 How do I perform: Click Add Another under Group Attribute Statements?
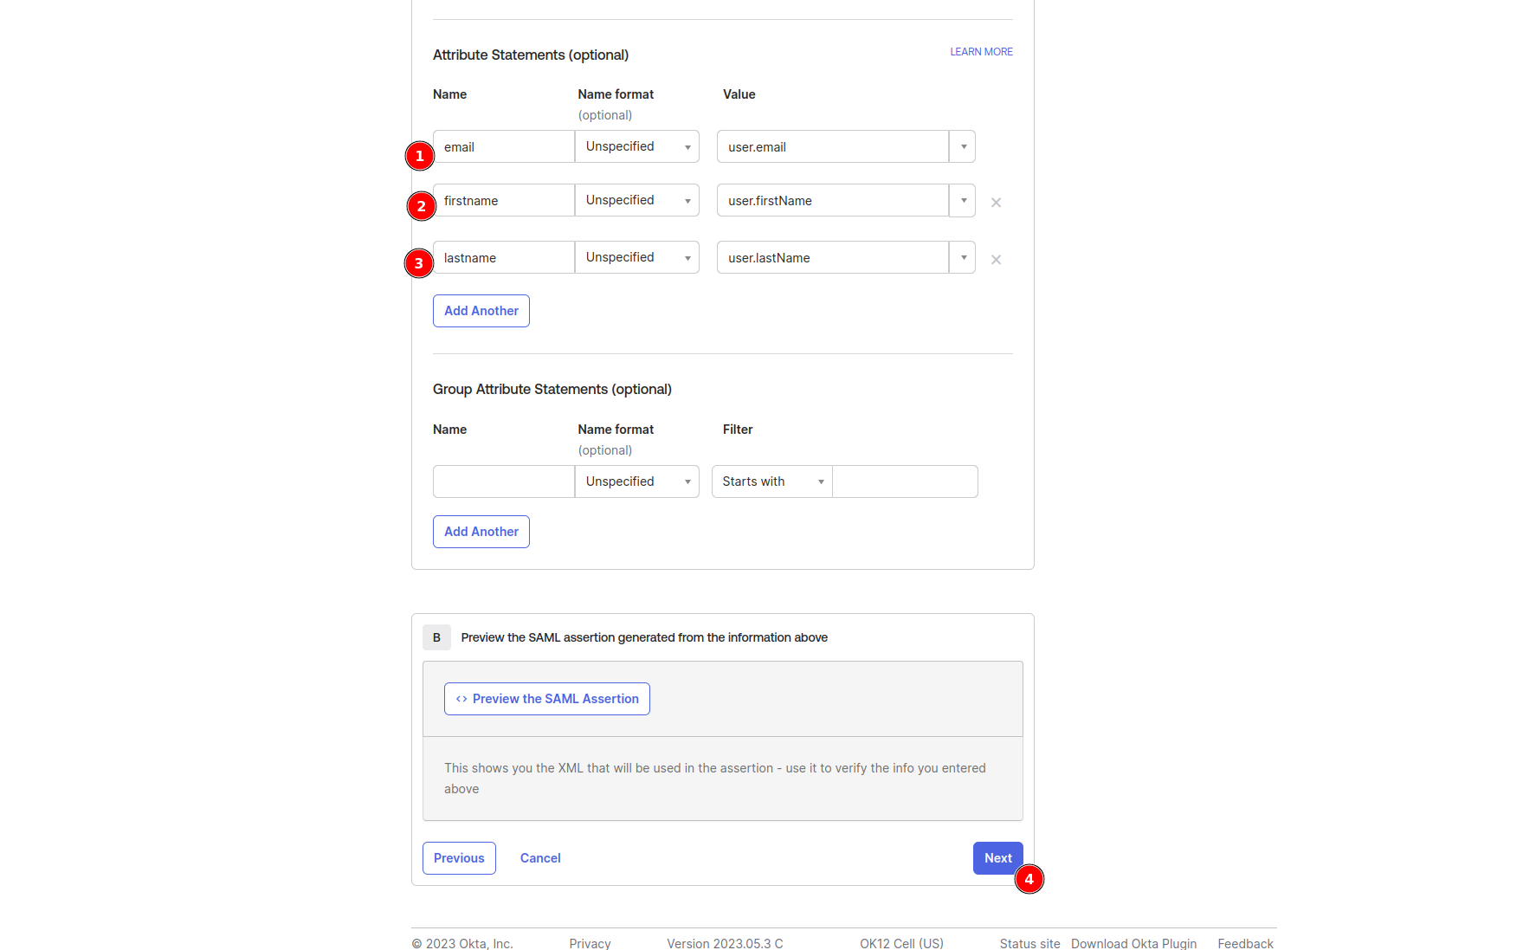pos(481,532)
